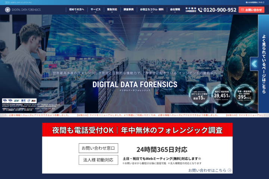Click the phone handset icon beside 0120-900-952
Image resolution: width=269 pixels, height=179 pixels.
(200, 10)
